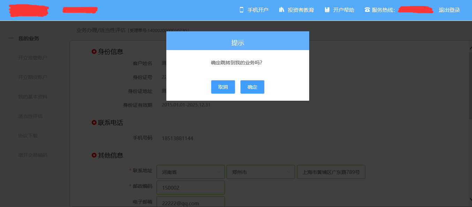Open 协议下载 in the sidebar
472x207 pixels.
point(28,136)
